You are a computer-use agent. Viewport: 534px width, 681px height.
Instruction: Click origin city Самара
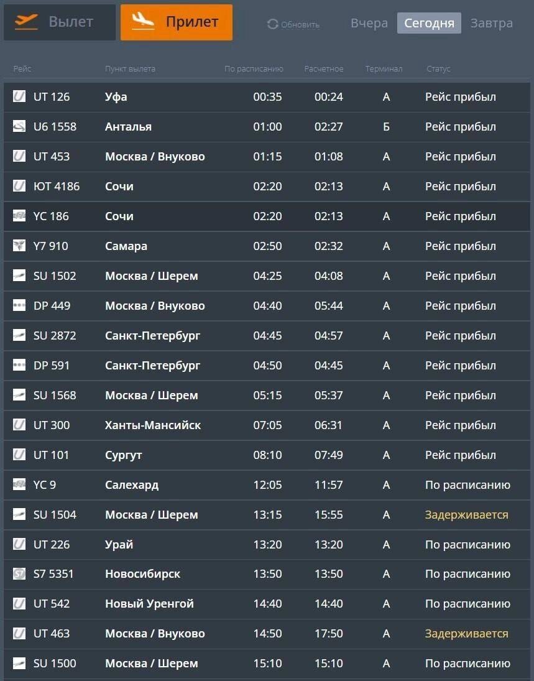tap(126, 246)
